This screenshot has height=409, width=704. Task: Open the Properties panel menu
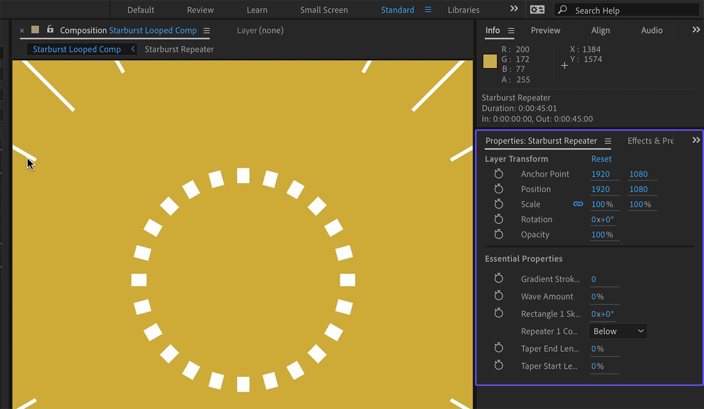tap(609, 141)
